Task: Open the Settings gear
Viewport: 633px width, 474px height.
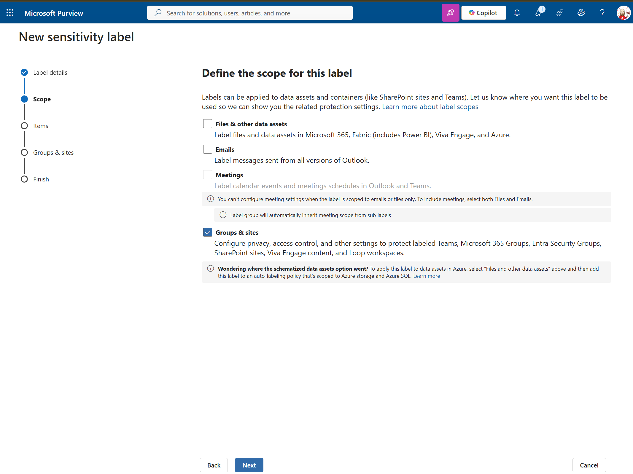Action: (x=581, y=13)
